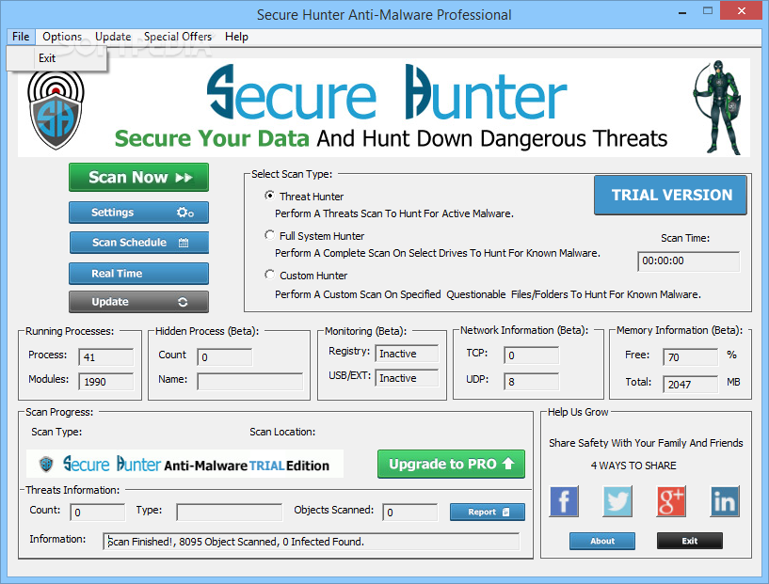Open the Options menu
Image resolution: width=769 pixels, height=584 pixels.
tap(62, 37)
